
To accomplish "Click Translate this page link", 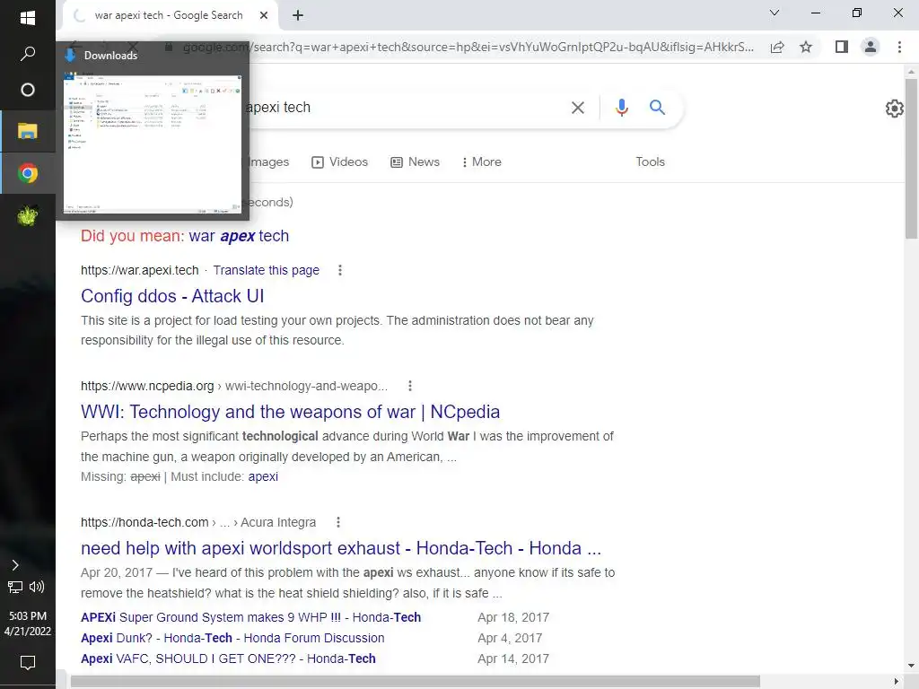I will click(x=266, y=270).
